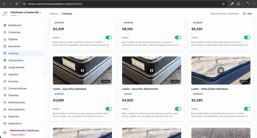
Task: Click the Reuniones calendar icon
Action: (x=5, y=46)
